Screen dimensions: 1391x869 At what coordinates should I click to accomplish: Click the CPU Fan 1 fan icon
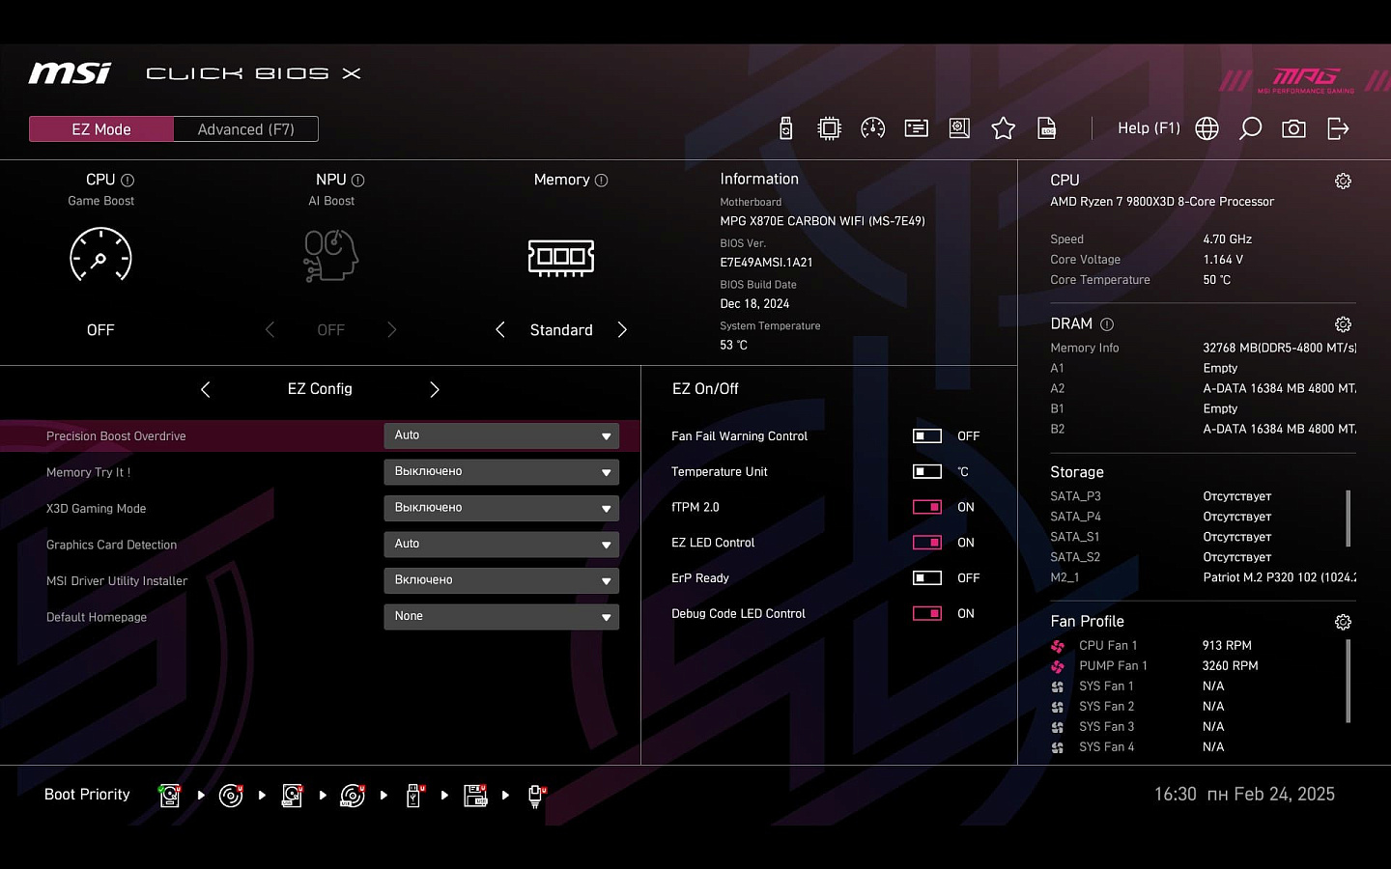click(1058, 646)
